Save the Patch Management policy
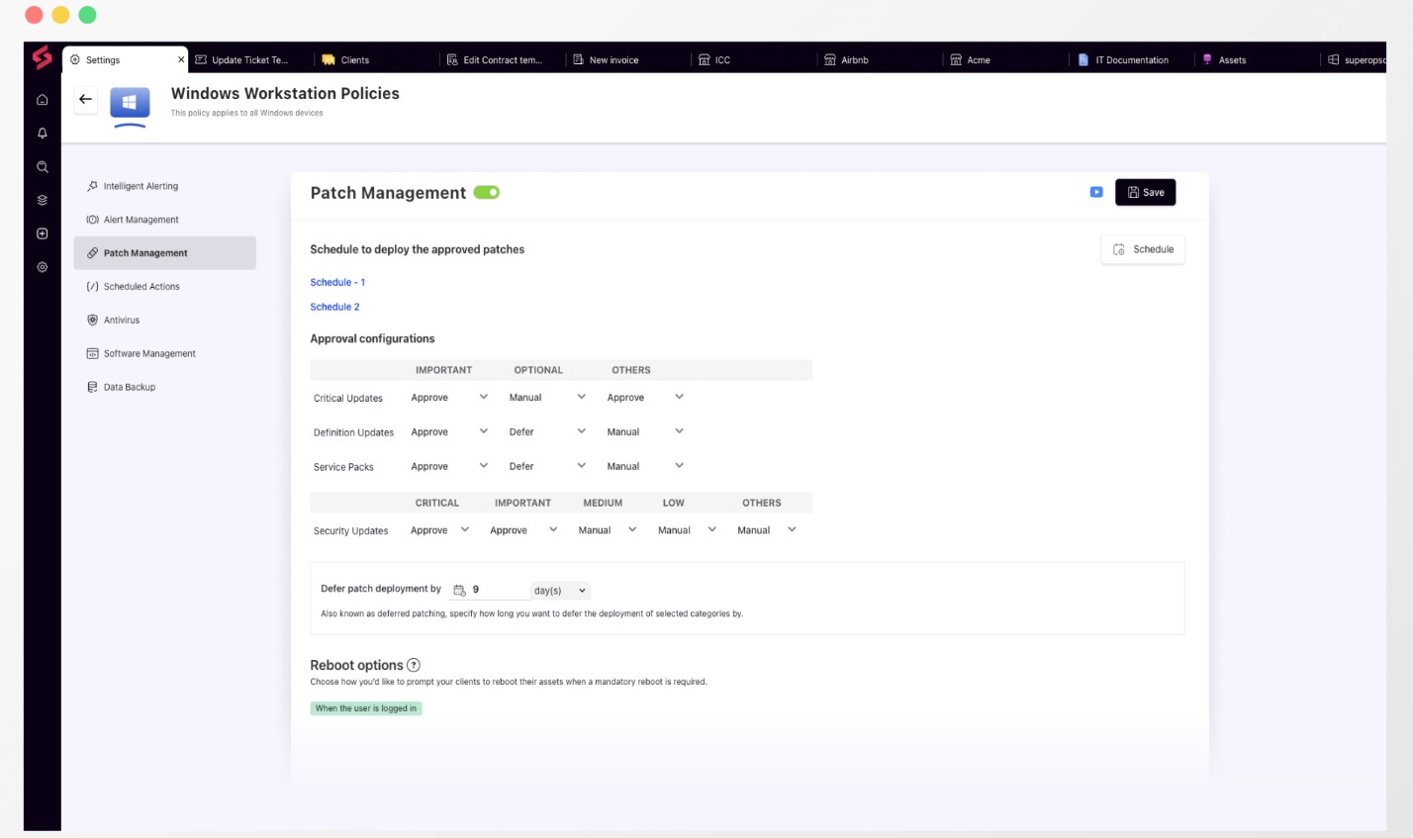1413x838 pixels. tap(1145, 192)
